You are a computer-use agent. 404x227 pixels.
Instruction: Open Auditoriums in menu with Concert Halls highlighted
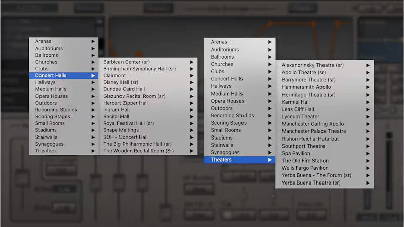(x=64, y=48)
